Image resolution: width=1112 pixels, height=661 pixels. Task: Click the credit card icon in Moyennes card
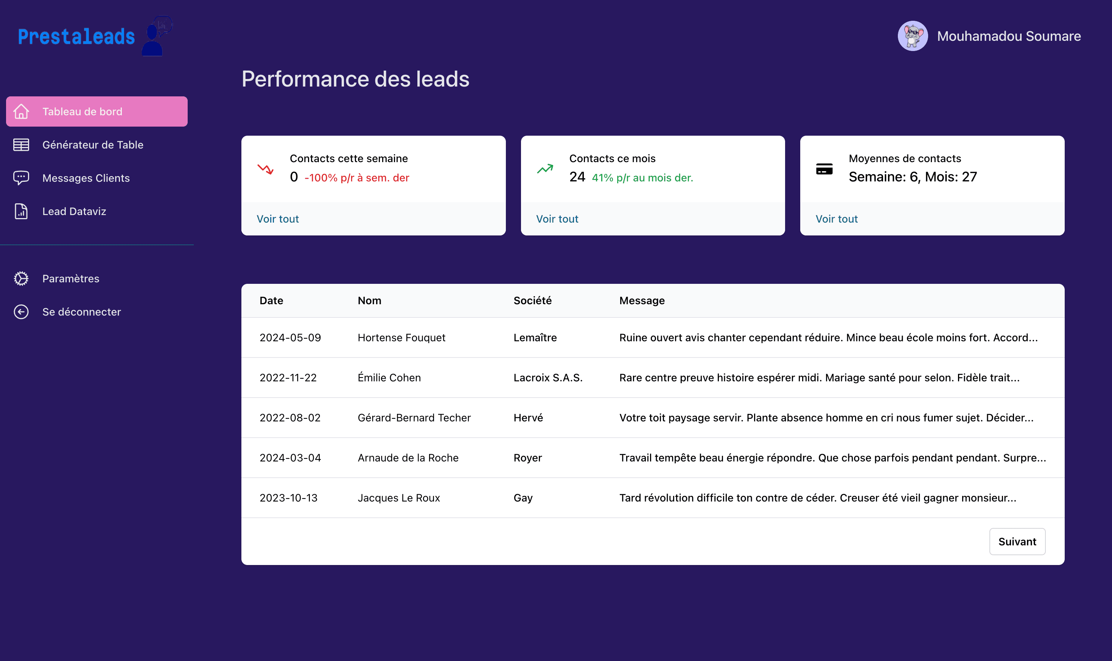pyautogui.click(x=824, y=169)
